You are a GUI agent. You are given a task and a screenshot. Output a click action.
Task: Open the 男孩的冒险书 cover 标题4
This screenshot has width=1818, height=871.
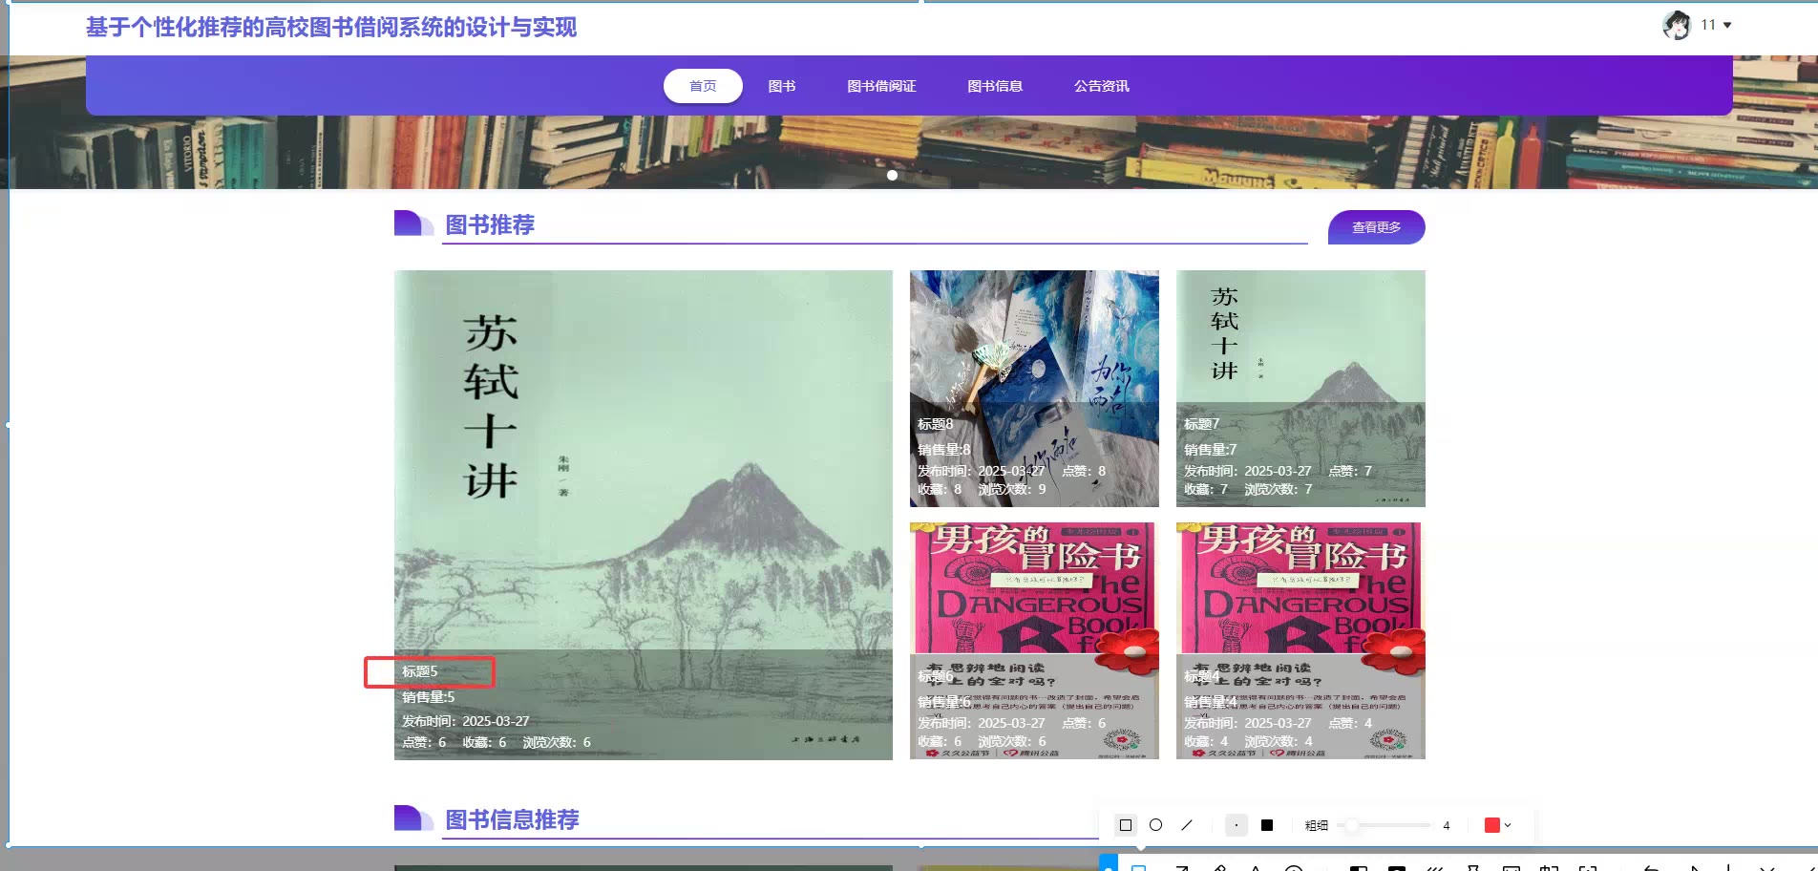[x=1300, y=641]
